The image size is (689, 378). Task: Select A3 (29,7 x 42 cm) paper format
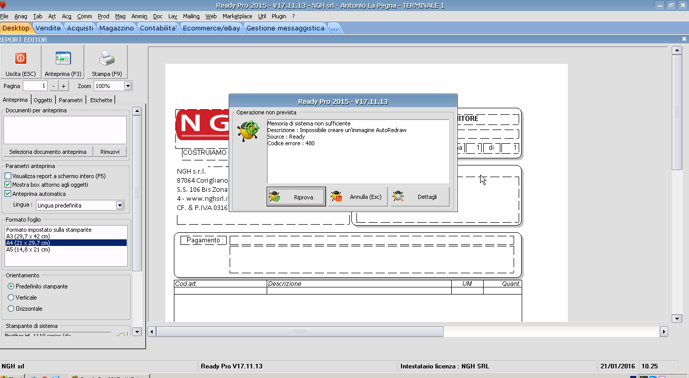pyautogui.click(x=66, y=236)
